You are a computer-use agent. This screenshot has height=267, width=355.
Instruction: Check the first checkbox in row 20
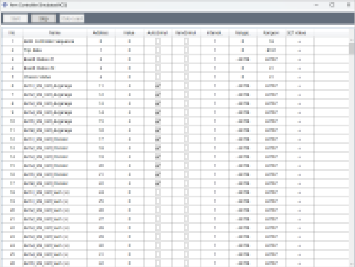pyautogui.click(x=158, y=210)
